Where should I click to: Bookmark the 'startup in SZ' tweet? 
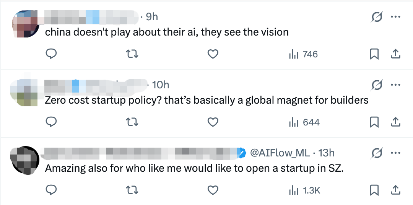[x=374, y=190]
